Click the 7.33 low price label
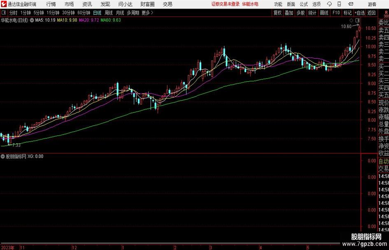389x250 pixels. click(16, 145)
